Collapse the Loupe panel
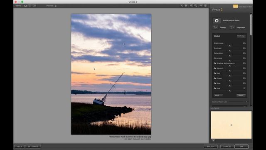The height and width of the screenshot is (150, 266). [x=211, y=108]
